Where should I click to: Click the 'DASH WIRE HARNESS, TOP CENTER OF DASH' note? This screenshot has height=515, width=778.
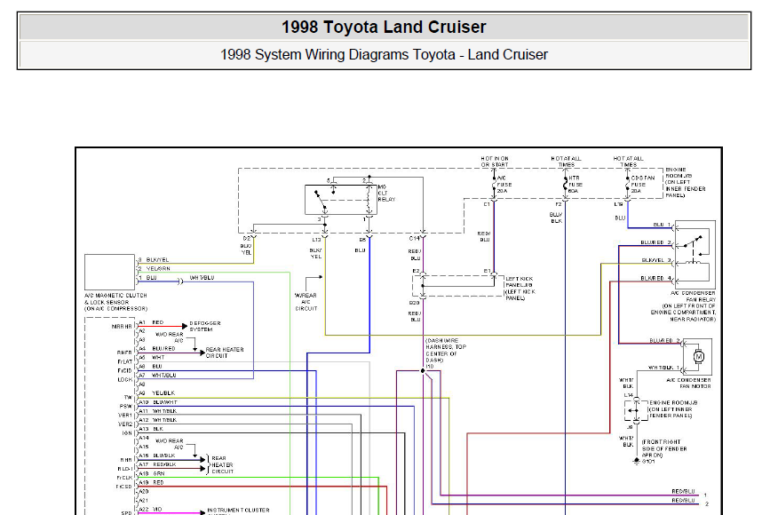(x=446, y=350)
